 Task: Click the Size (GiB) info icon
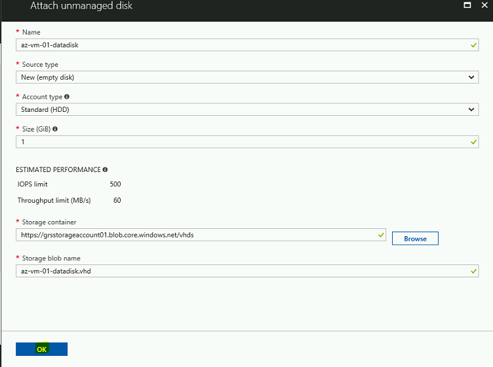(55, 129)
